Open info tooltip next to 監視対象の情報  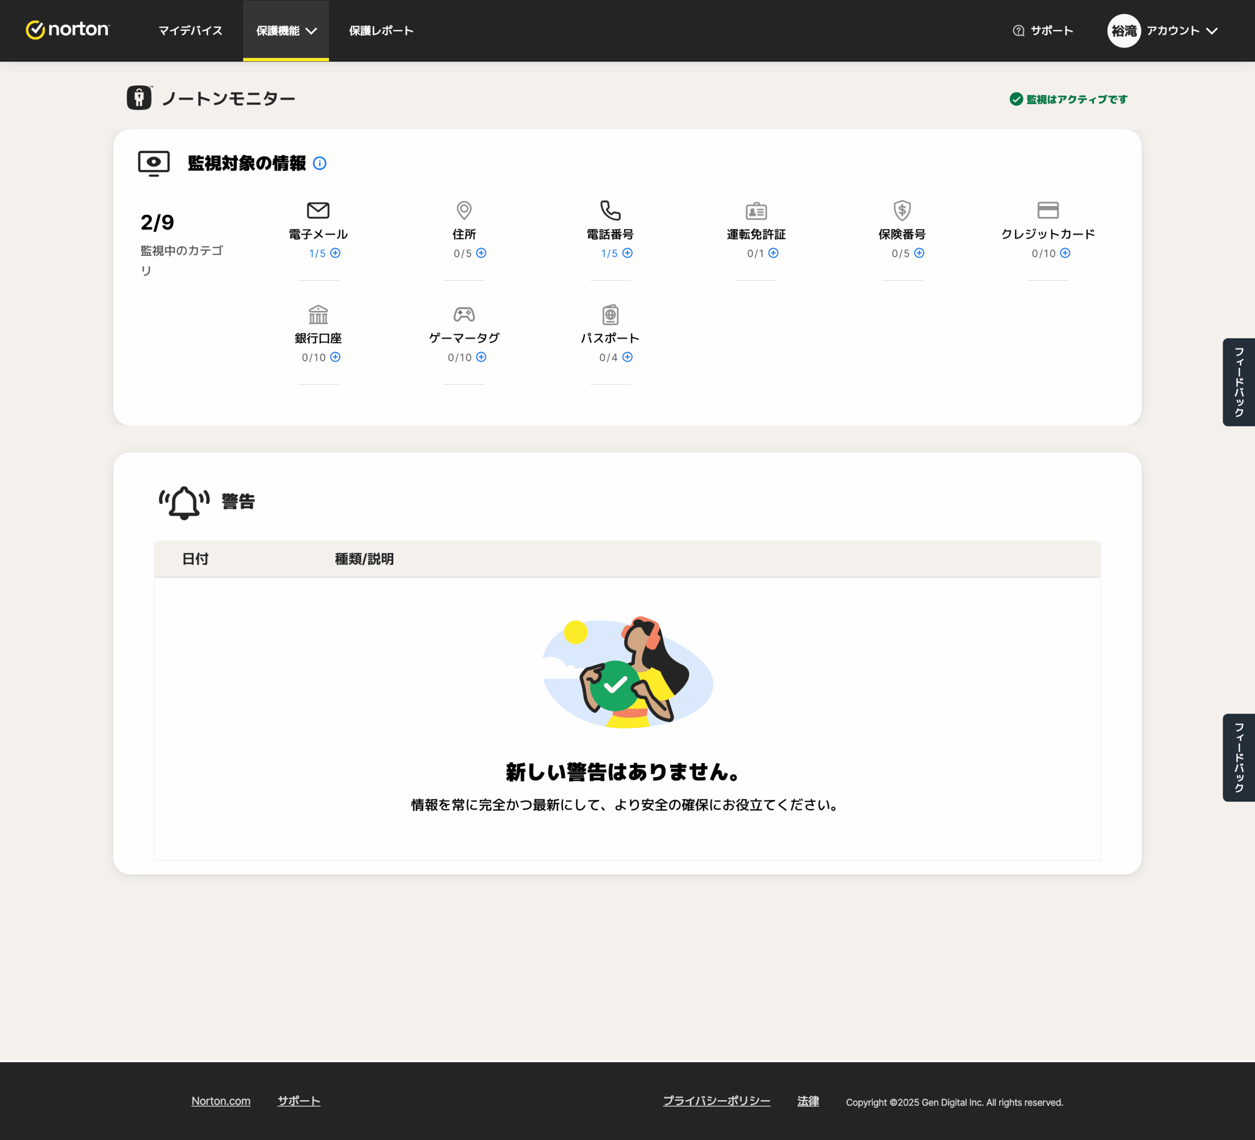tap(319, 163)
